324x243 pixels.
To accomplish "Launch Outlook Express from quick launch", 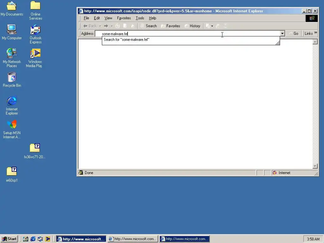I will [x=40, y=239].
